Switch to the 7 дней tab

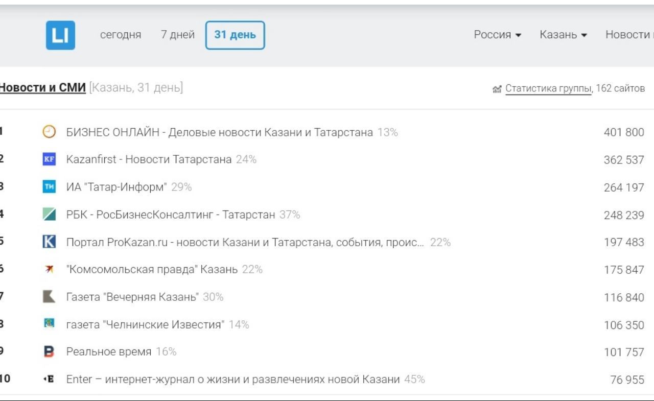click(x=178, y=35)
